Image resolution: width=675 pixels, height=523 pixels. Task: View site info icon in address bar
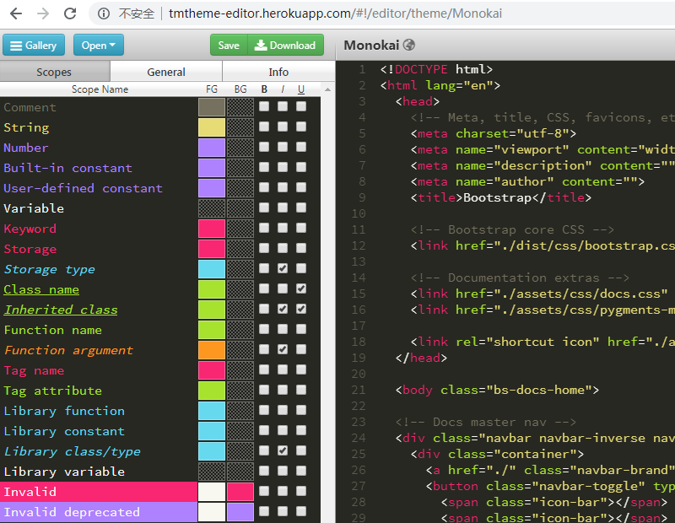(103, 13)
